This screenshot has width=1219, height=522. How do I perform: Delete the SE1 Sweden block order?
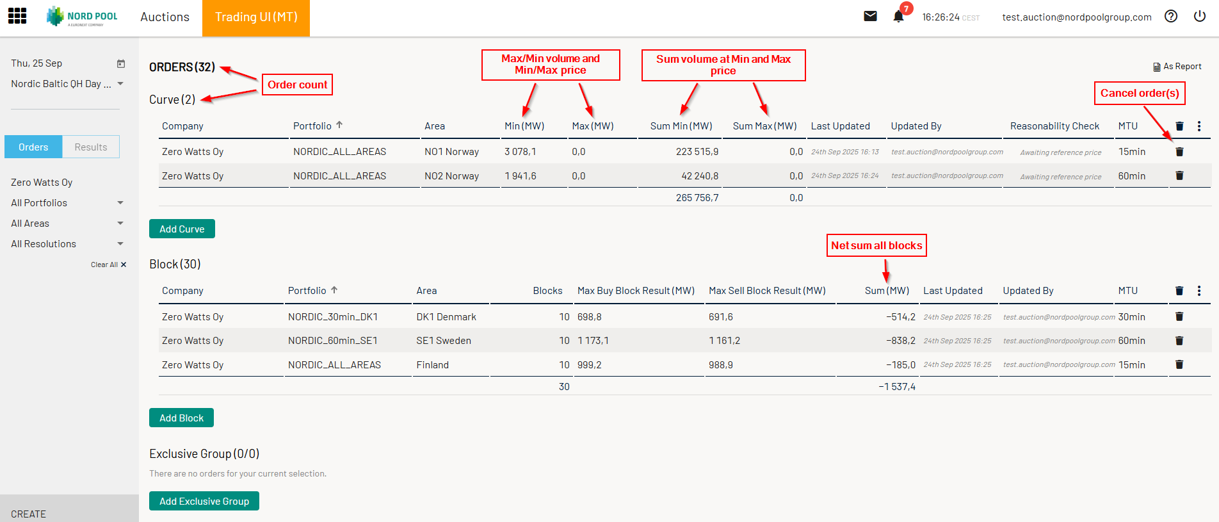coord(1179,341)
